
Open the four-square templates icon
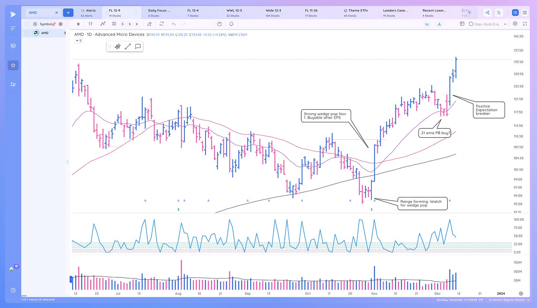coord(114,24)
